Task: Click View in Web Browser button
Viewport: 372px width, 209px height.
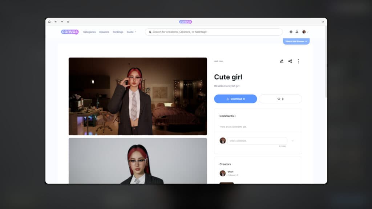Action: click(296, 41)
